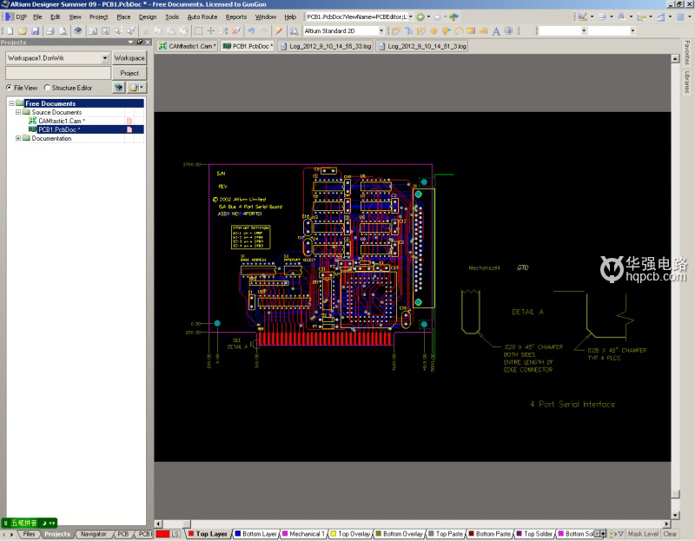Click the red current layer color swatch
695x541 pixels.
(162, 534)
